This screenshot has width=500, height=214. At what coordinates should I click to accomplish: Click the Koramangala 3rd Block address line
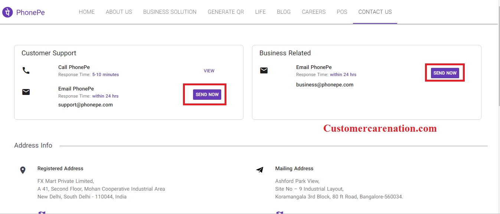click(x=339, y=197)
